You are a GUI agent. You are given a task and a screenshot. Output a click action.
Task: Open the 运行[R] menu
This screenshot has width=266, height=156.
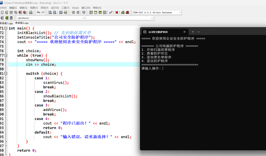point(55,7)
